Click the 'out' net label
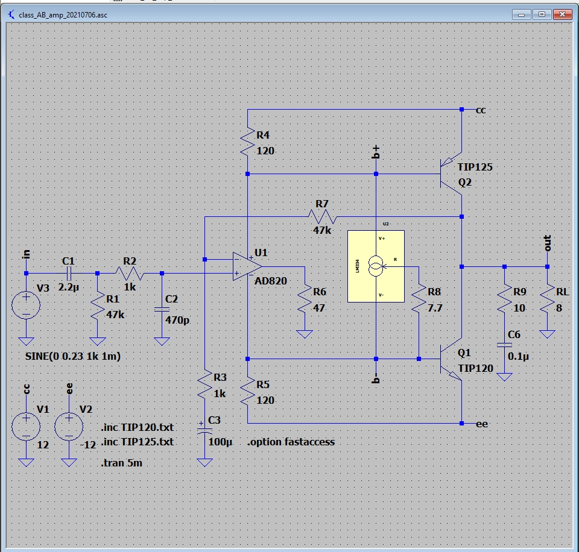 pyautogui.click(x=547, y=243)
